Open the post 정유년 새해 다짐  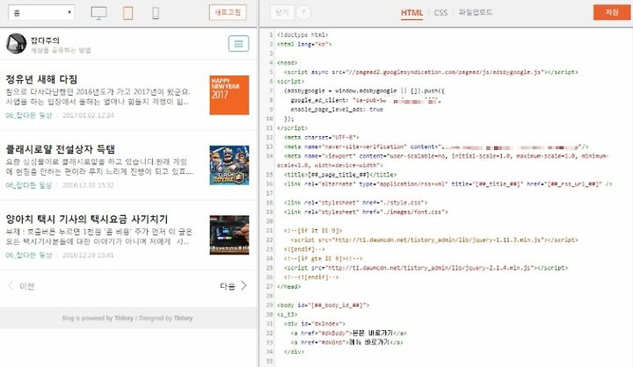(41, 79)
